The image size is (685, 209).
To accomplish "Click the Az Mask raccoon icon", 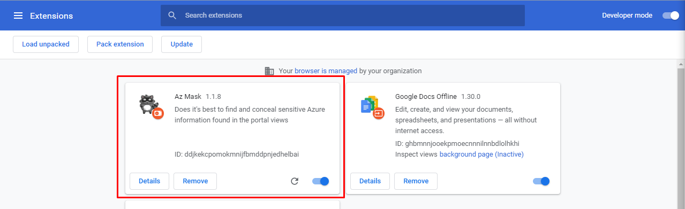I will pos(150,106).
